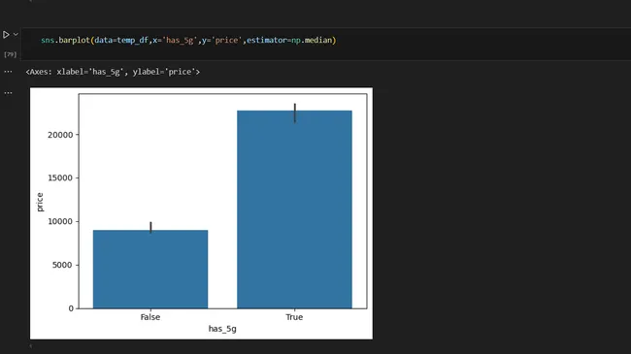This screenshot has width=631, height=354.
Task: Click the False bar in the chart
Action: 150,269
